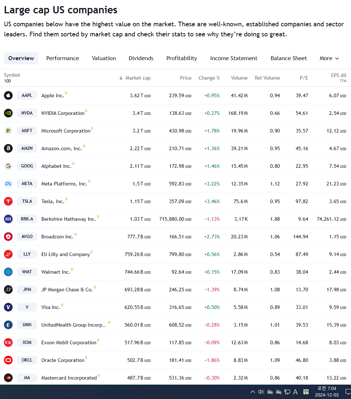Switch to the Performance tab
This screenshot has width=351, height=399.
click(x=63, y=58)
